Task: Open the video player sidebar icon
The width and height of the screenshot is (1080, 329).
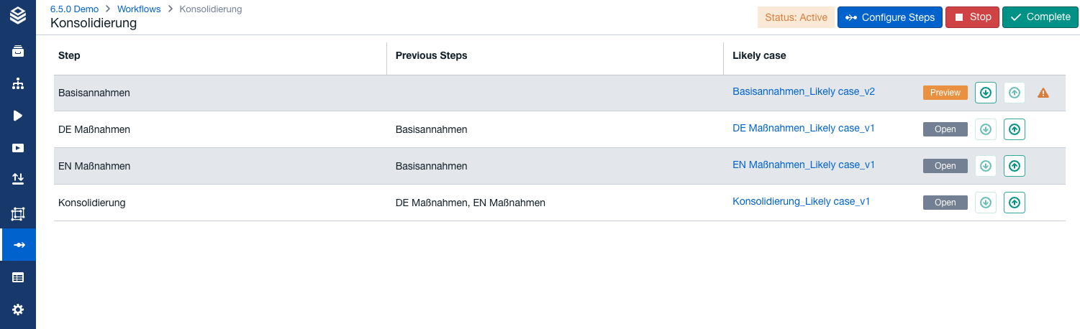Action: click(x=18, y=148)
